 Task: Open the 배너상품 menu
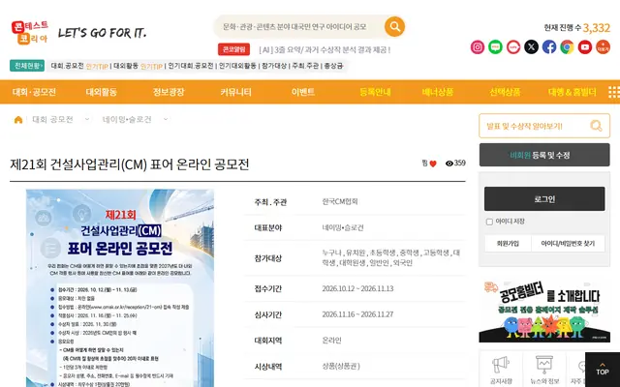(438, 92)
